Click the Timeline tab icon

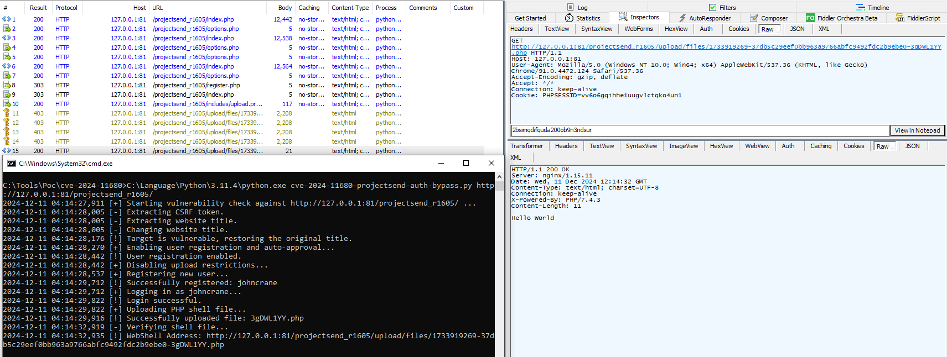[861, 7]
